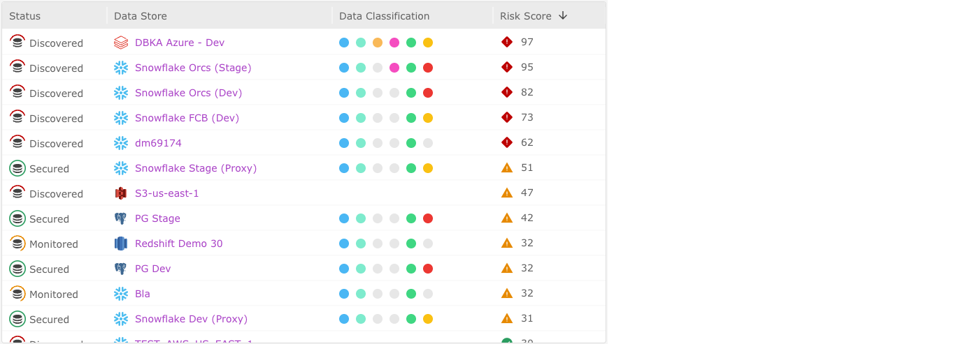Open S3-us-east-1 data store link
The image size is (979, 344).
point(167,193)
